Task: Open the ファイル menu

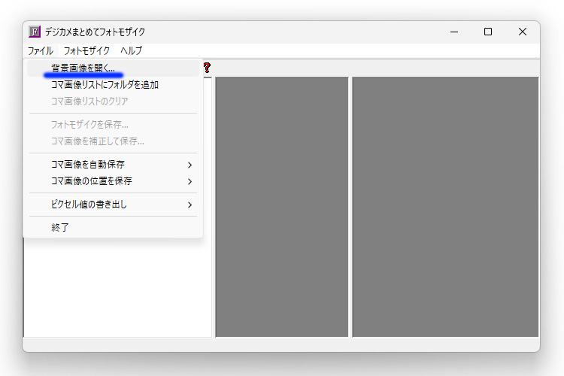Action: [x=41, y=50]
